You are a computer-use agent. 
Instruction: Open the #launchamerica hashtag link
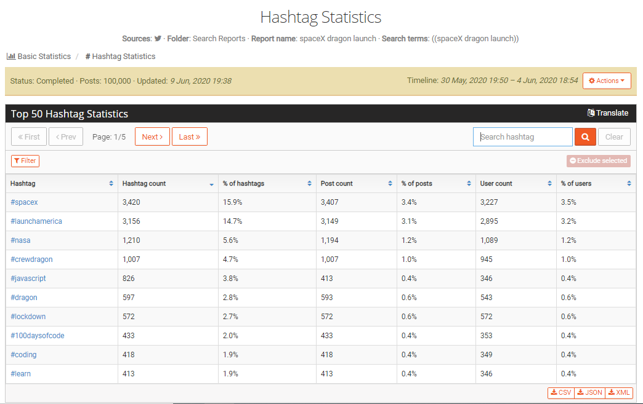(x=36, y=221)
